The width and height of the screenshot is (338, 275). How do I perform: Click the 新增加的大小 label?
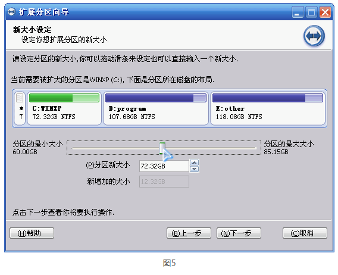point(108,182)
